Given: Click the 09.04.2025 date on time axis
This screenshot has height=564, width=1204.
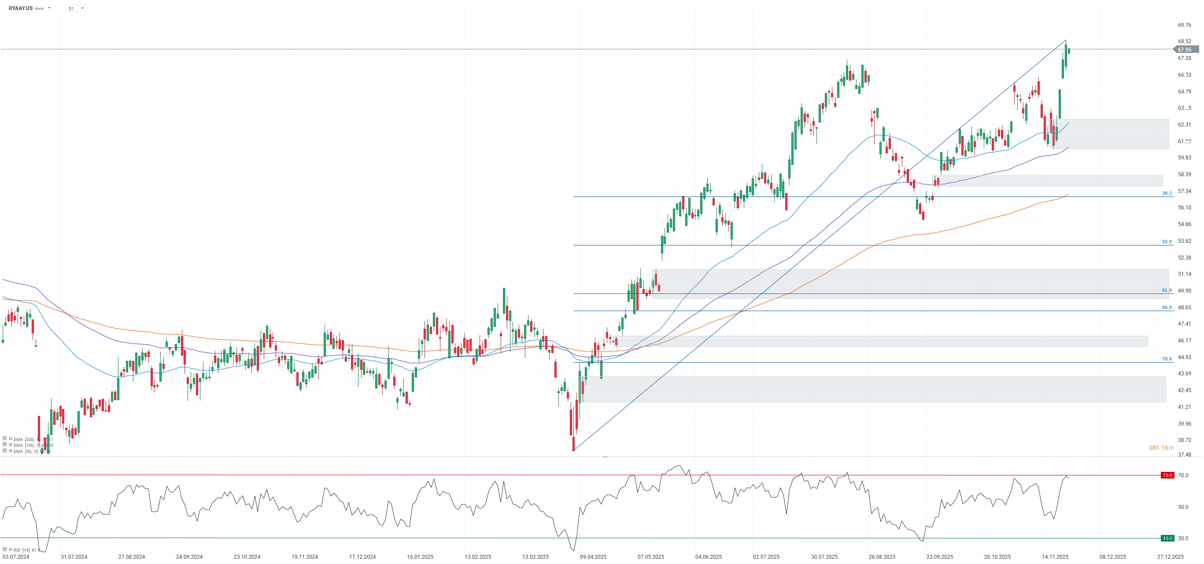Looking at the screenshot, I should click(x=593, y=557).
